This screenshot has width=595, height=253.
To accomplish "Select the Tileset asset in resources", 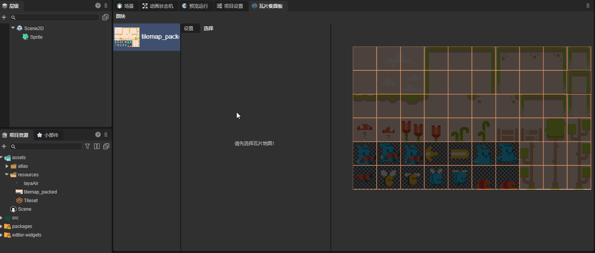I will pos(31,201).
